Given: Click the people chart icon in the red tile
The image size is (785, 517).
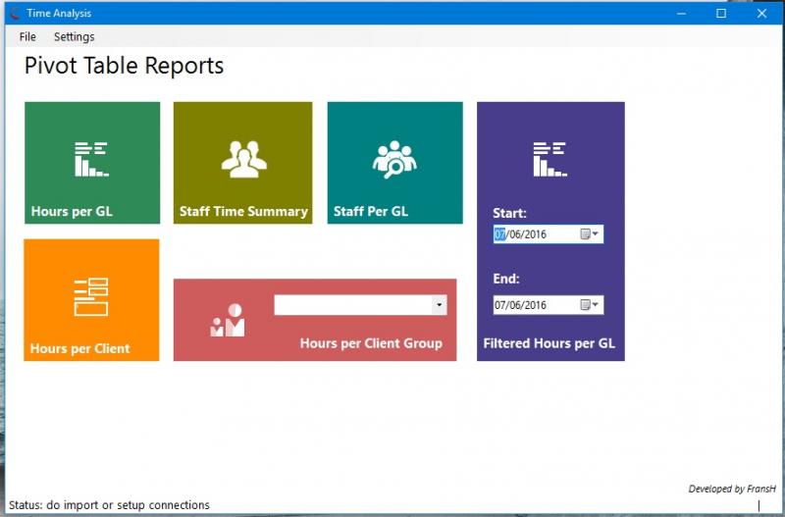Looking at the screenshot, I should point(228,320).
